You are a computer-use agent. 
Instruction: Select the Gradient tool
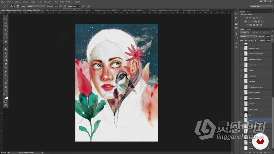(6, 60)
